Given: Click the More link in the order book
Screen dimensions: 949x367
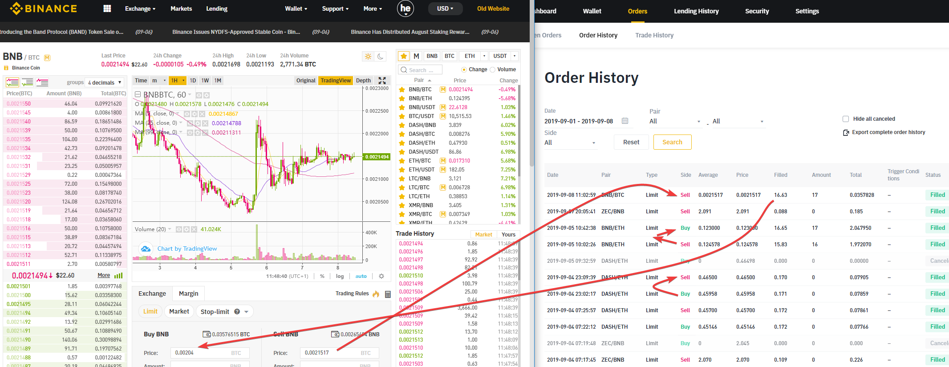Looking at the screenshot, I should (104, 275).
